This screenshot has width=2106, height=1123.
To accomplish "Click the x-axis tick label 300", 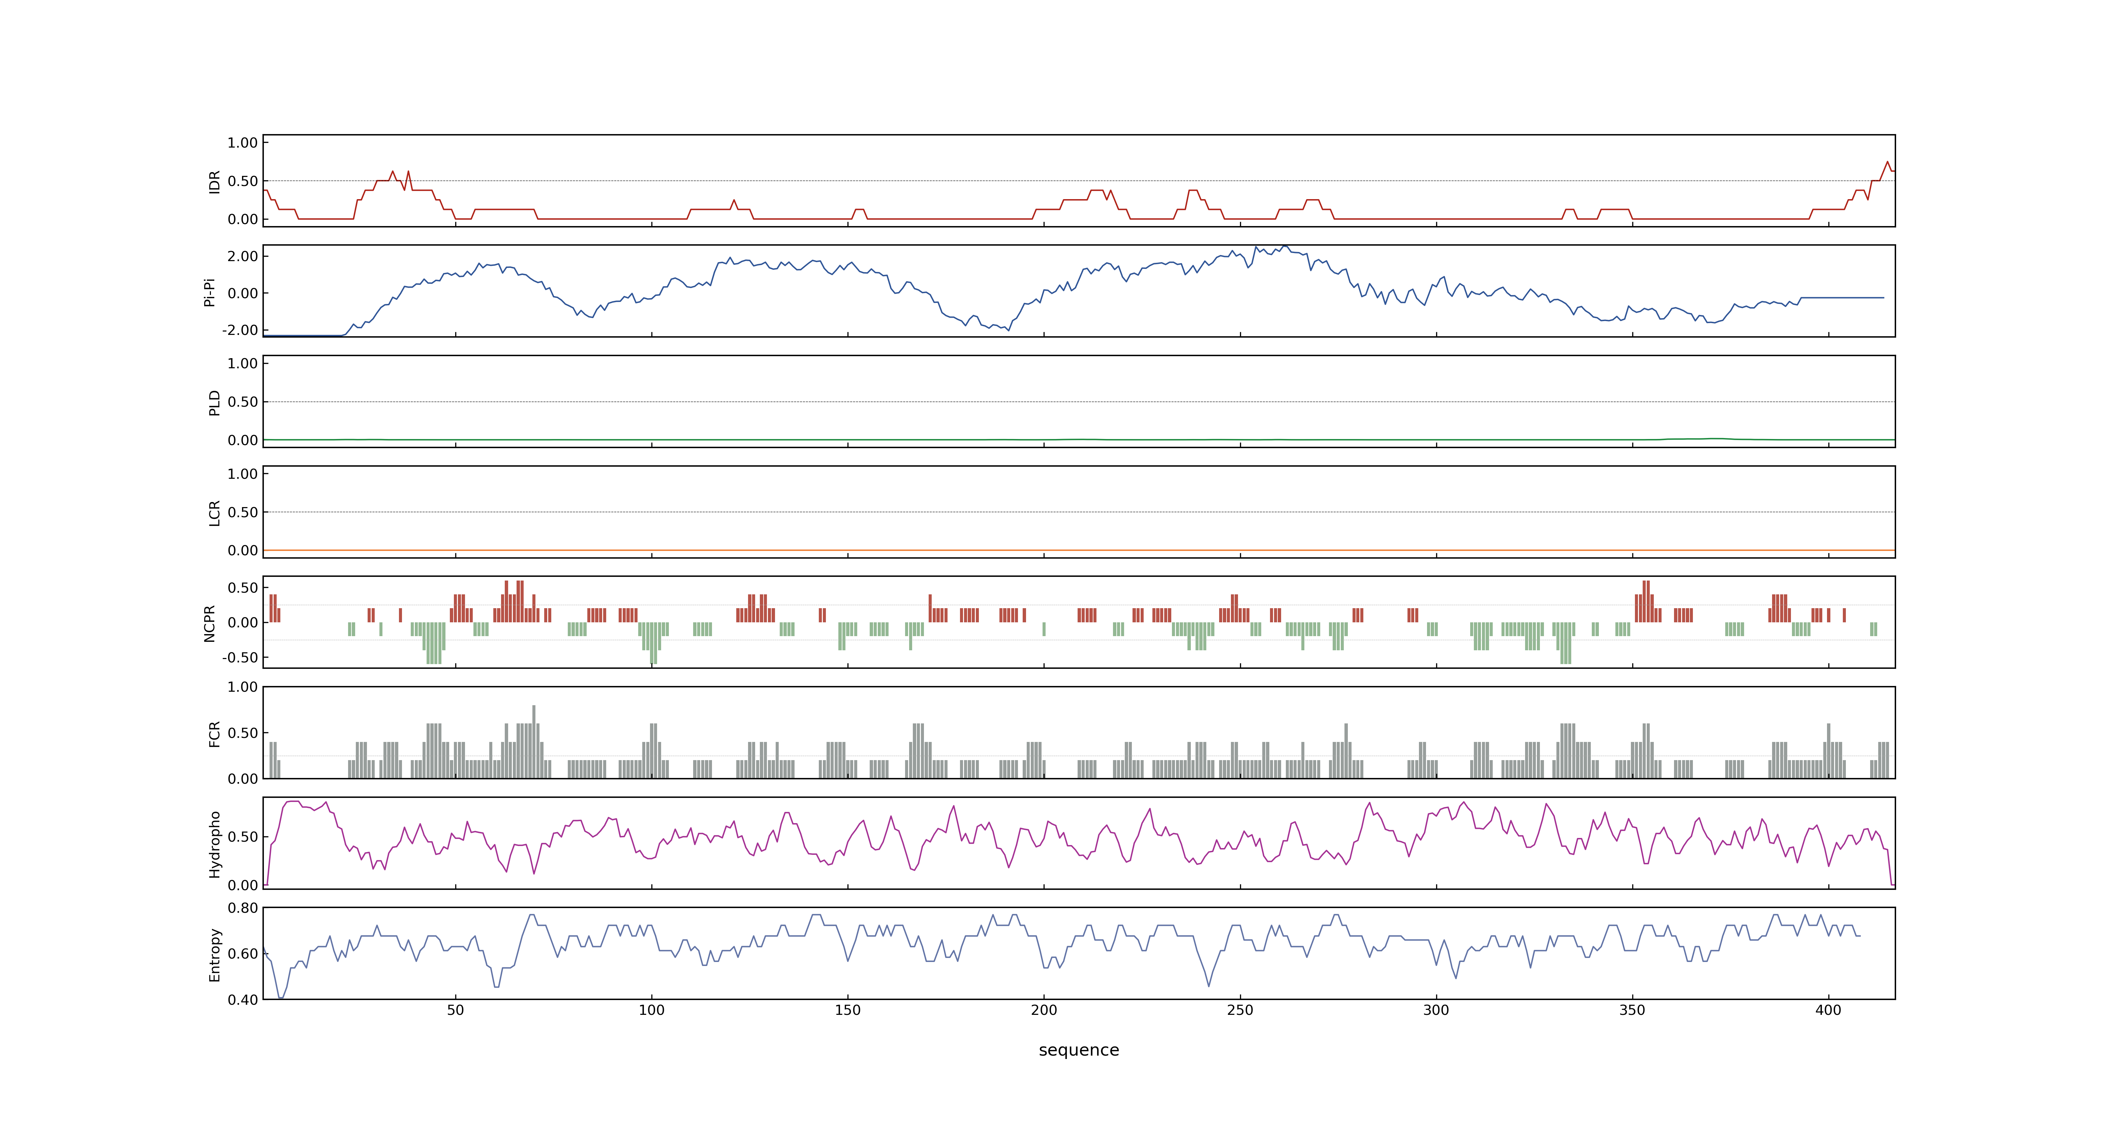I will (1436, 1010).
